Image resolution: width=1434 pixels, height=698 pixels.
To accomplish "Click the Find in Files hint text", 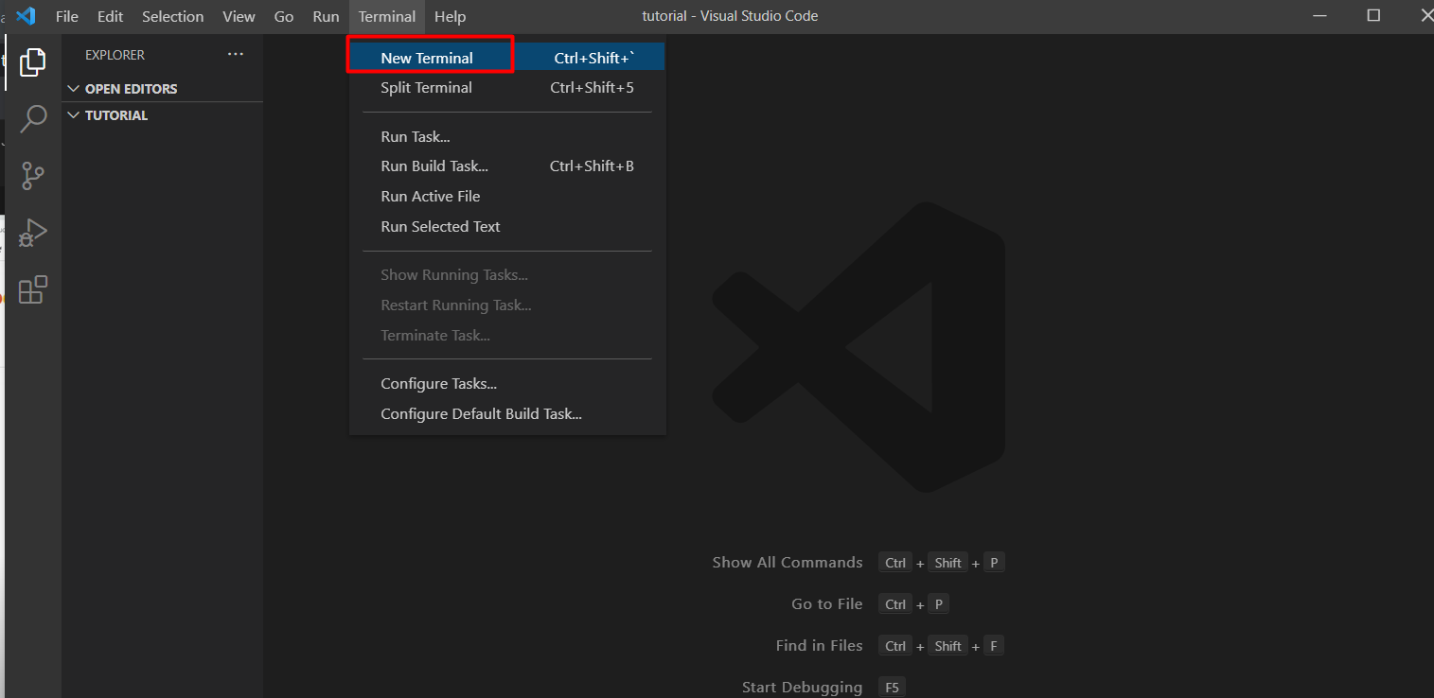I will 820,646.
